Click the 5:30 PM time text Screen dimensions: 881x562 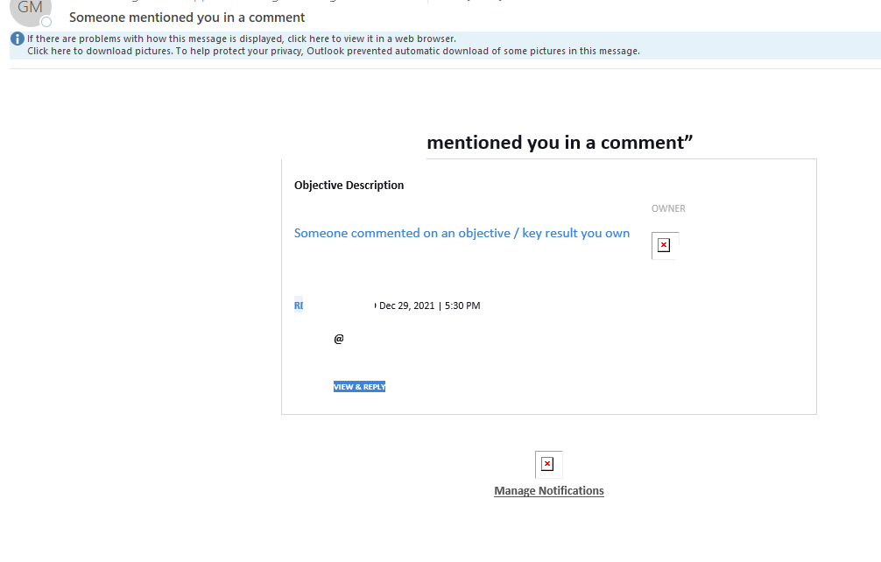[x=462, y=306]
